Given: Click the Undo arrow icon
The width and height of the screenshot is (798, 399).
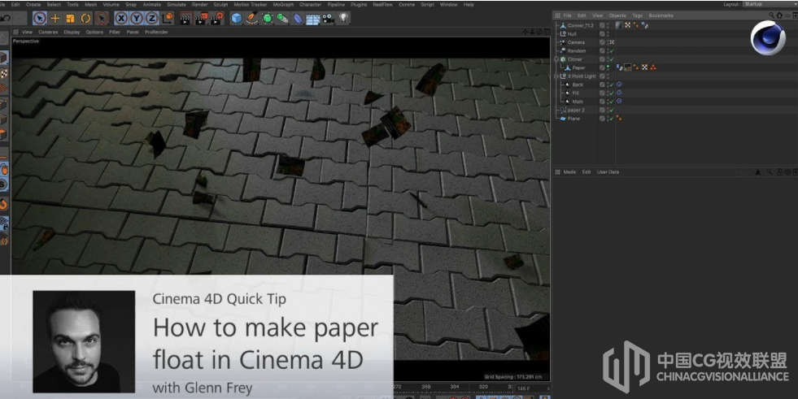Looking at the screenshot, I should click(x=6, y=19).
